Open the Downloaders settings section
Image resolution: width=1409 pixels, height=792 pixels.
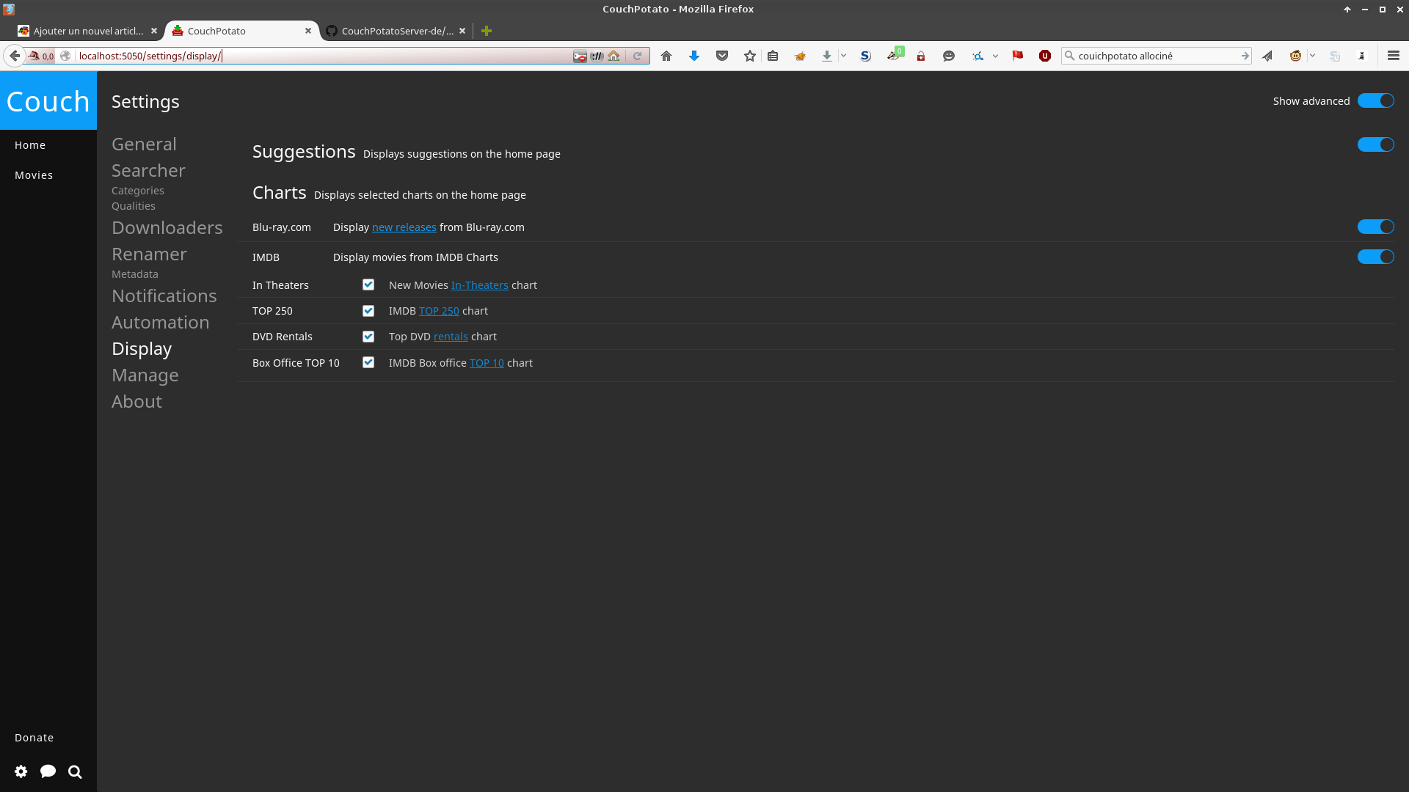click(x=167, y=228)
